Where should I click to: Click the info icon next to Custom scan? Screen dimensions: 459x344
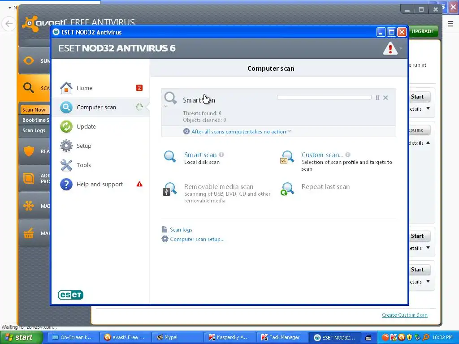point(348,155)
